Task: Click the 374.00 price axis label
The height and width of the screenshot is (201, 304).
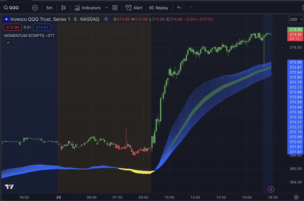Action: (x=296, y=47)
